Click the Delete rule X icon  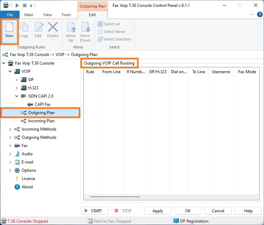tap(53, 27)
